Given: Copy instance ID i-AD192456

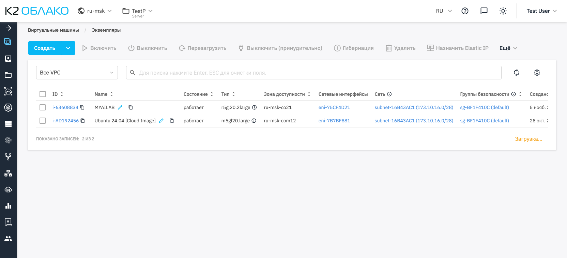Looking at the screenshot, I should tap(83, 121).
